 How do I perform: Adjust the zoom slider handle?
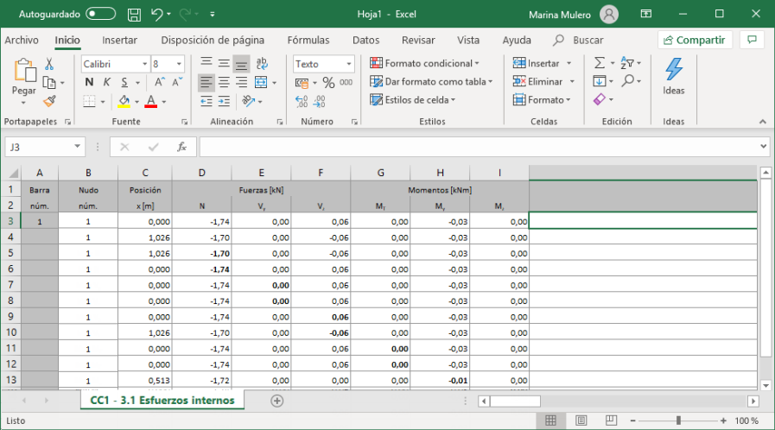tap(678, 421)
